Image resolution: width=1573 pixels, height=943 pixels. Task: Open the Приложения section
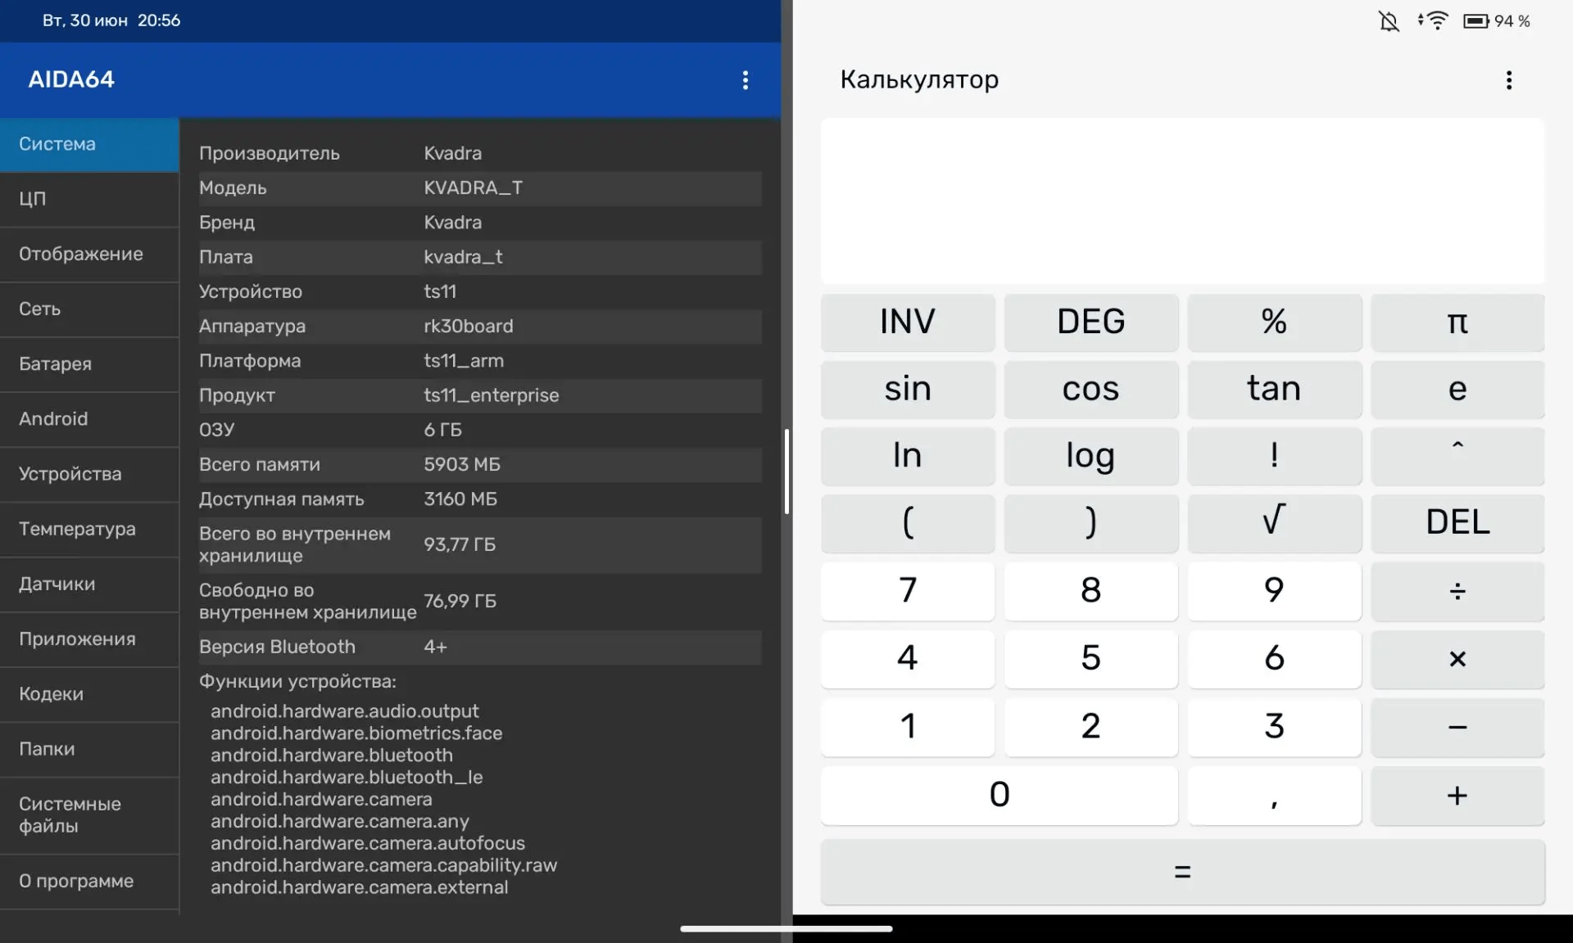click(89, 638)
